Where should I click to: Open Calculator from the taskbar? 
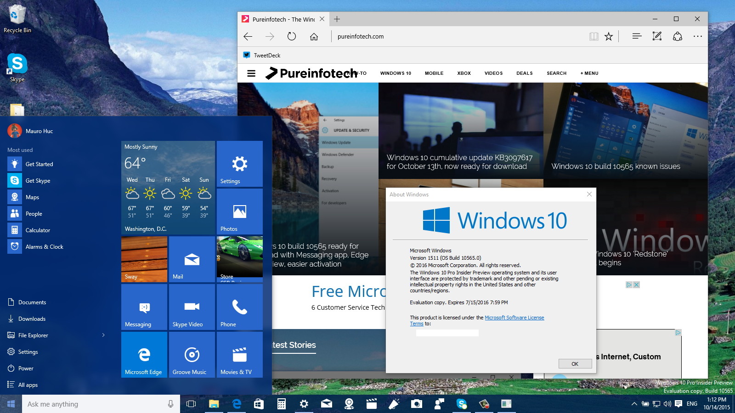click(x=282, y=404)
